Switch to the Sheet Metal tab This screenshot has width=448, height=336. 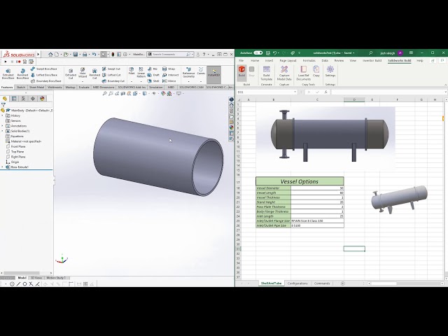click(36, 87)
